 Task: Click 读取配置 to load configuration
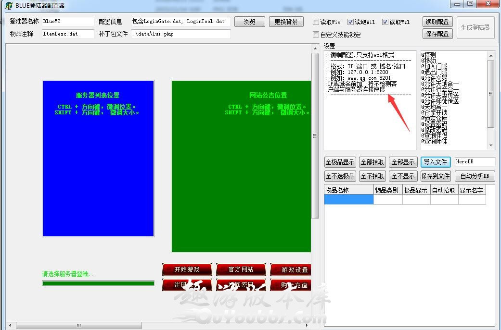pyautogui.click(x=437, y=22)
